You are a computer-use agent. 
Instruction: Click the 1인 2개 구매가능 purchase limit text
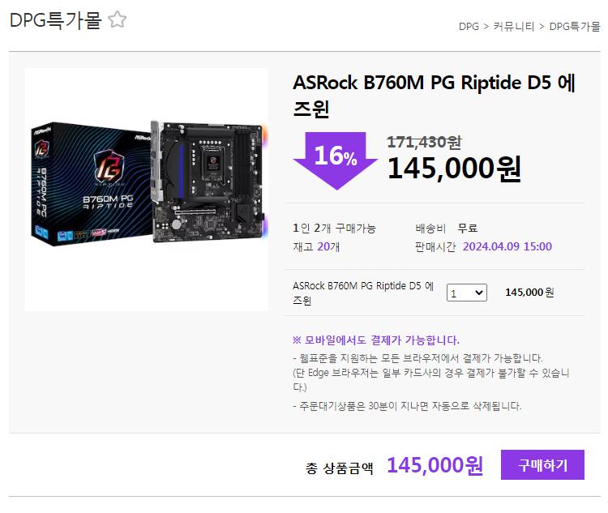tap(334, 228)
